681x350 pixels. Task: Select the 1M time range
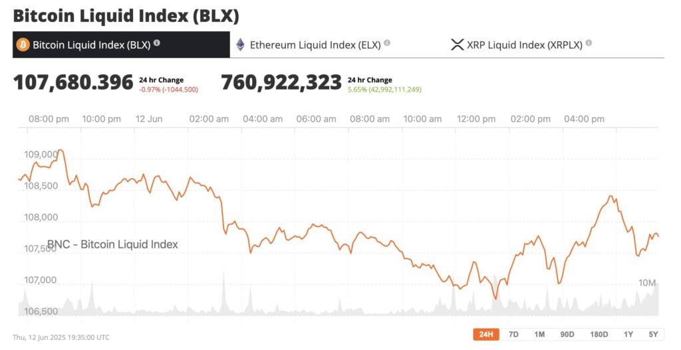539,334
